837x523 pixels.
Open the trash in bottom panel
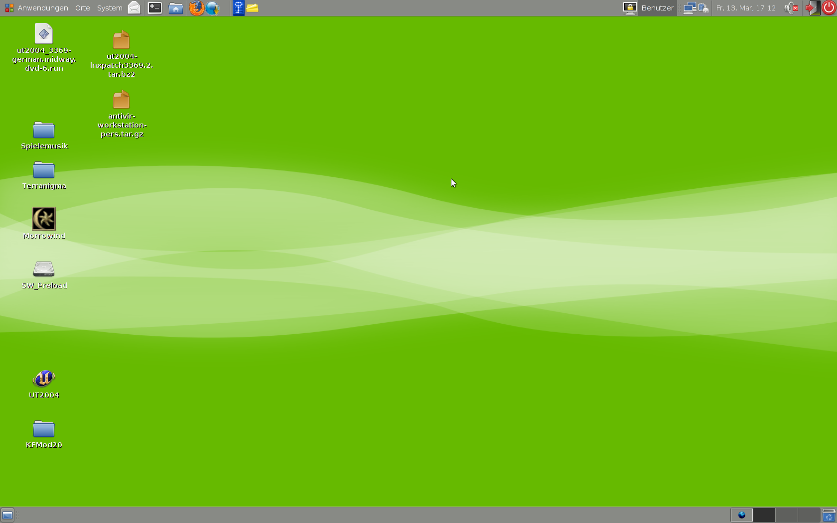coord(829,515)
